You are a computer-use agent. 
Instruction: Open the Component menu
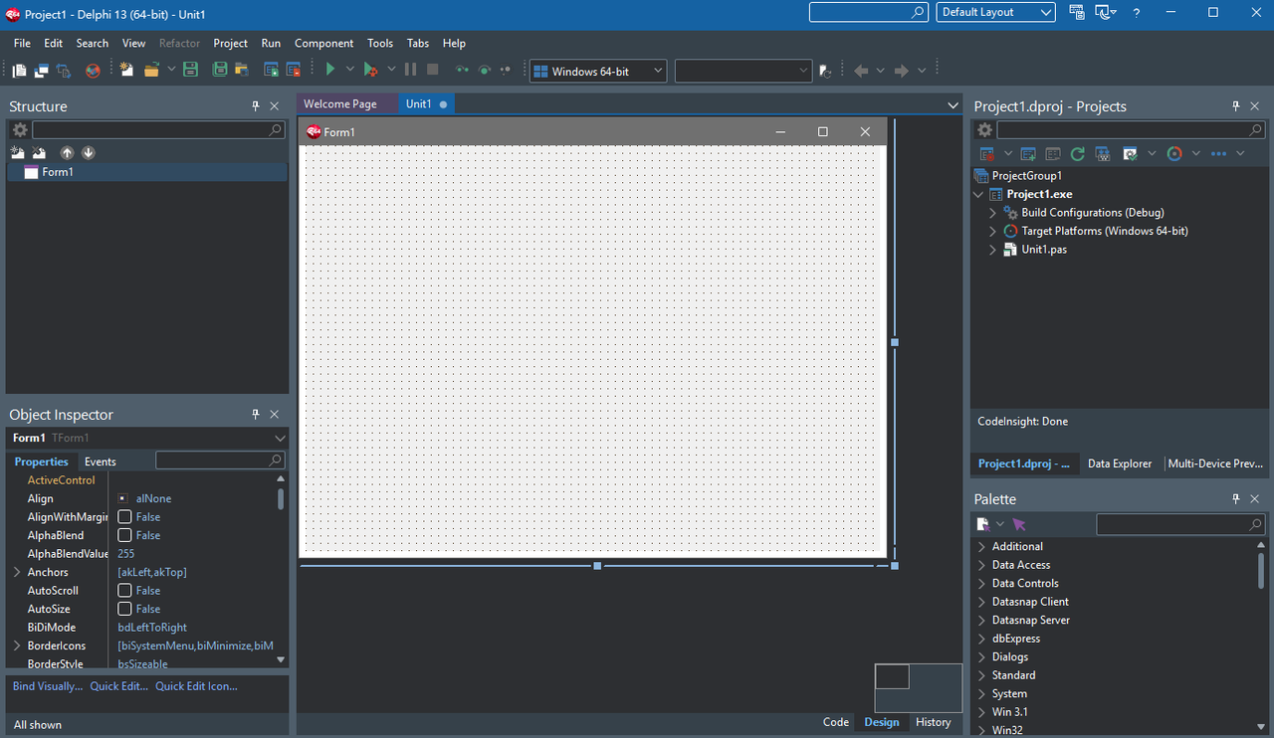tap(323, 44)
